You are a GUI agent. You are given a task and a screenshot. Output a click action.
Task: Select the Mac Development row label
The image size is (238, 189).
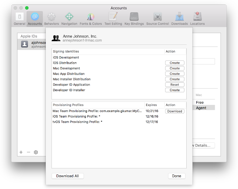pos(66,68)
